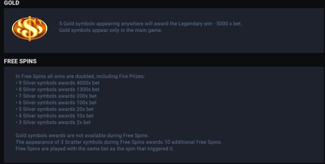Select the GOLD section heading
Screen dimensions: 325x164
tap(11, 3)
